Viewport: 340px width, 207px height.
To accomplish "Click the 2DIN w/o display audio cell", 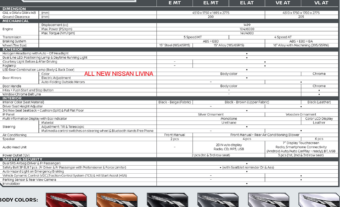I will pyautogui.click(x=229, y=147).
